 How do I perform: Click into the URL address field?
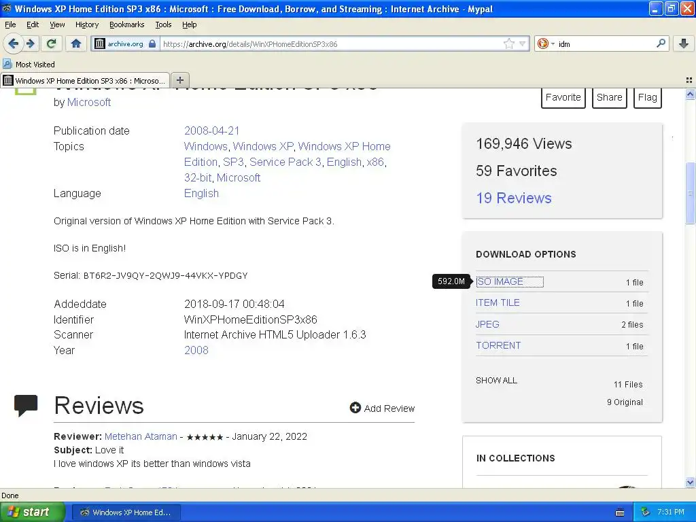[x=331, y=43]
